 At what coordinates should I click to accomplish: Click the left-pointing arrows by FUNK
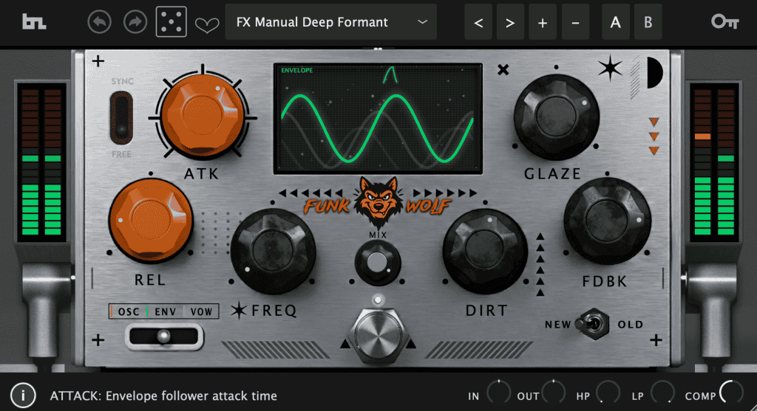tap(311, 193)
